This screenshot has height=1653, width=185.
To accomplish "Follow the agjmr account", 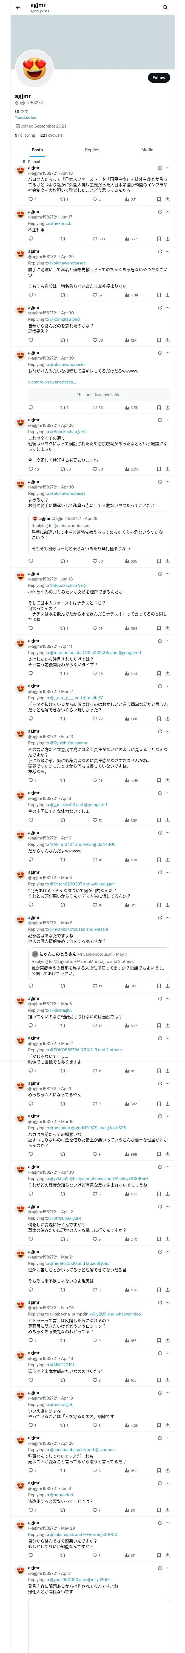I will coord(159,78).
